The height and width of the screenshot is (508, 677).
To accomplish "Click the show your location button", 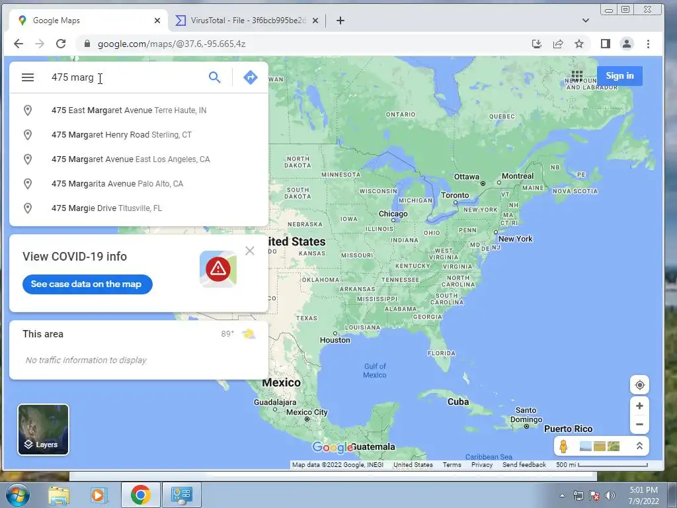I will coord(639,385).
